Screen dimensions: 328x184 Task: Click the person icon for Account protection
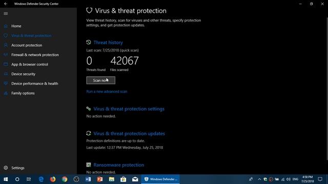[6, 45]
